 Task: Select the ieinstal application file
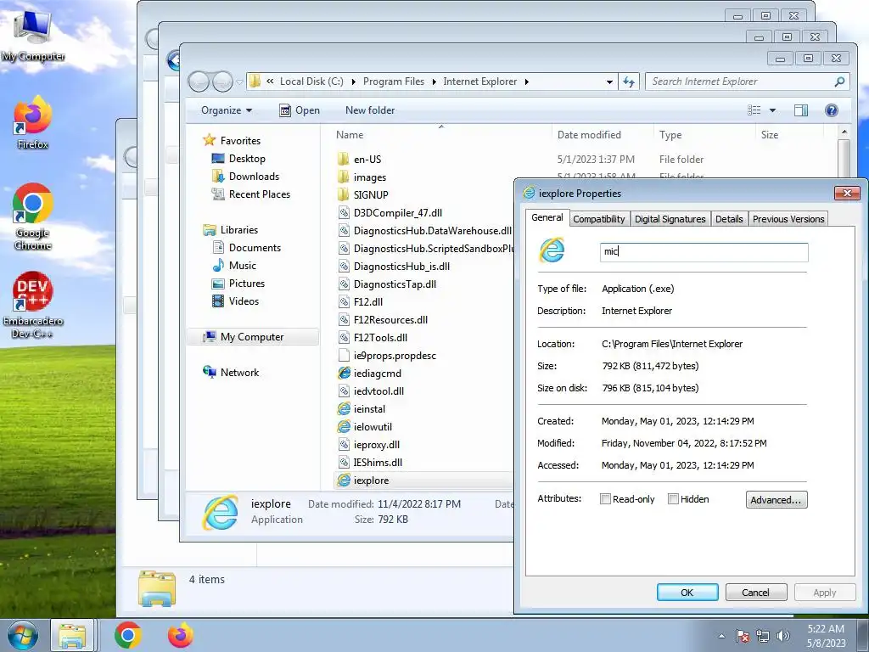[x=369, y=408]
